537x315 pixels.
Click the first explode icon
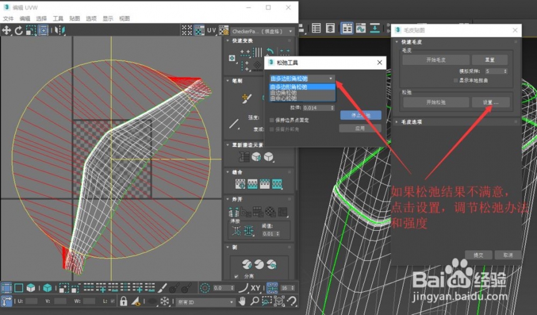click(234, 212)
